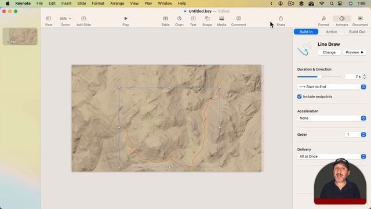Open the Edit menu
371x209 pixels.
coord(52,3)
